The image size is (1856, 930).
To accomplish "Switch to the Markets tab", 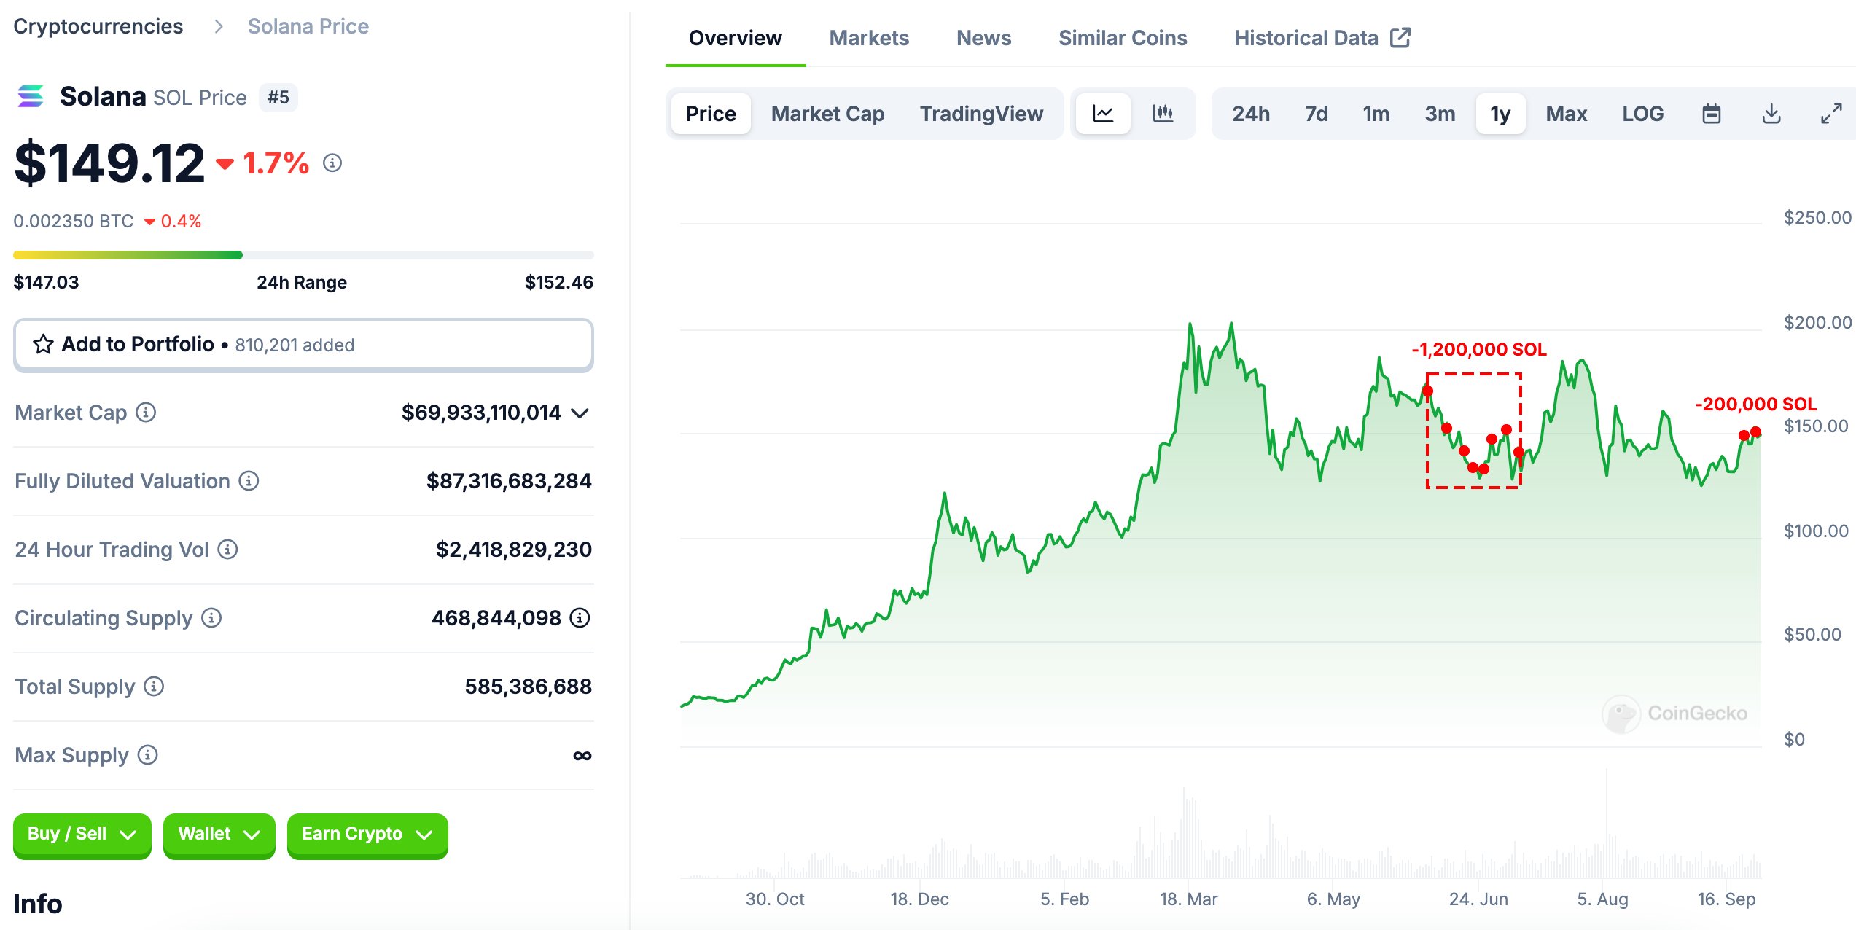I will coord(869,38).
